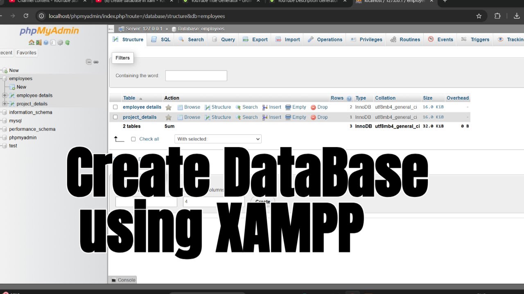View site information icon in address bar
Image resolution: width=524 pixels, height=294 pixels.
(41, 16)
